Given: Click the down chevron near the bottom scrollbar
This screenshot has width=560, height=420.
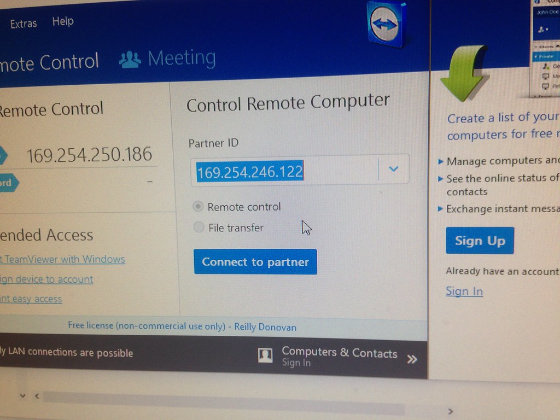Looking at the screenshot, I should coord(22,396).
